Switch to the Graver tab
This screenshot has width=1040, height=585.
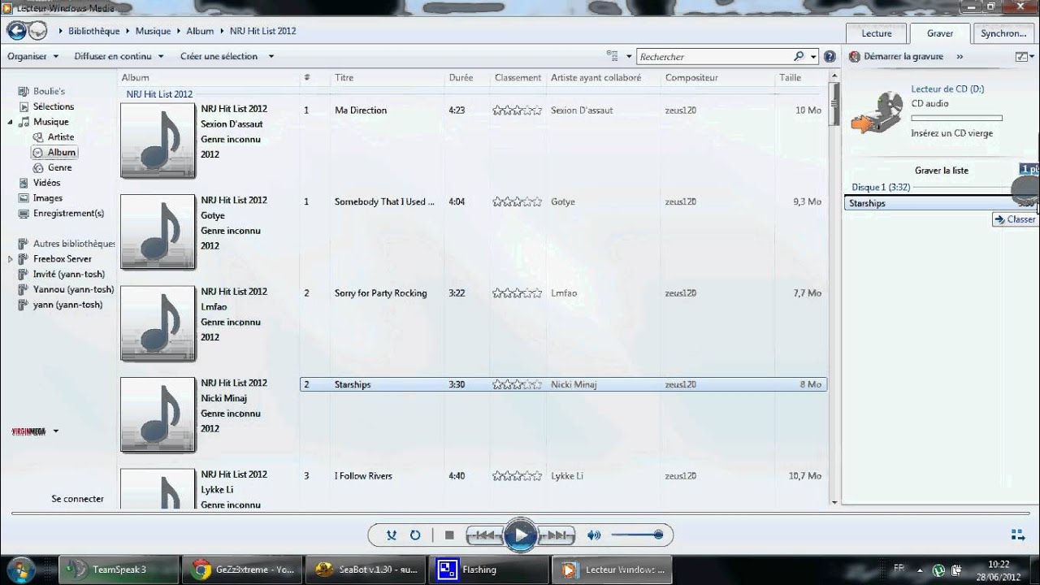[940, 33]
